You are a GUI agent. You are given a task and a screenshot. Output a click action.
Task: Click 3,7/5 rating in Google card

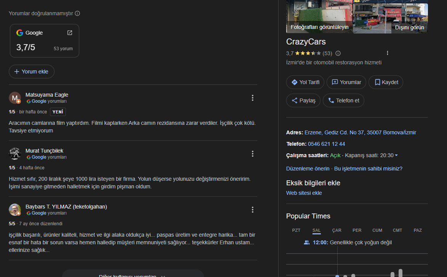(26, 47)
